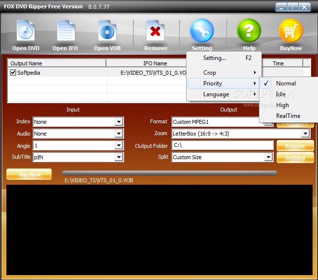Viewport: 318px width, 280px height.
Task: Select the E:\VIDEO_TS\VTS_01_0.VO IFO name cell
Action: 153,73
